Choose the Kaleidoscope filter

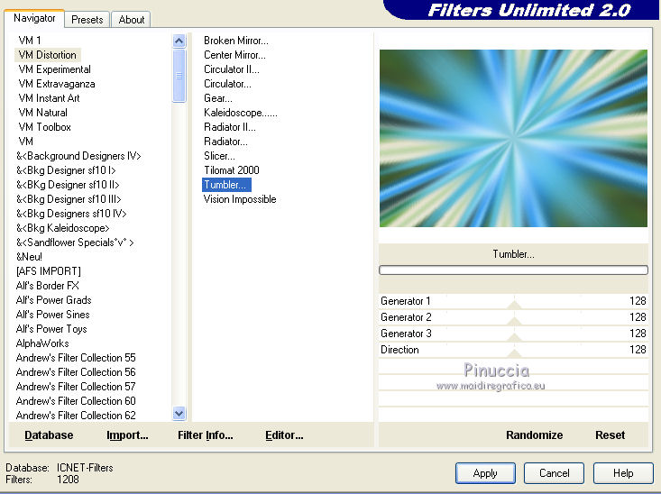[240, 113]
